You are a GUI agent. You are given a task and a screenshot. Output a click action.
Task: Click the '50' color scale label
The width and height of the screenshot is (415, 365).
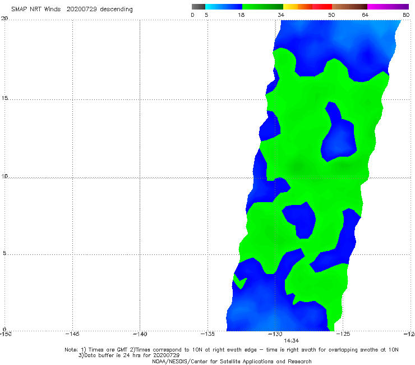pos(331,15)
